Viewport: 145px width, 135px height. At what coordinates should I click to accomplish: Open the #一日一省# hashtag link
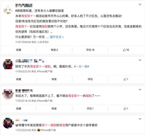pos(82,66)
